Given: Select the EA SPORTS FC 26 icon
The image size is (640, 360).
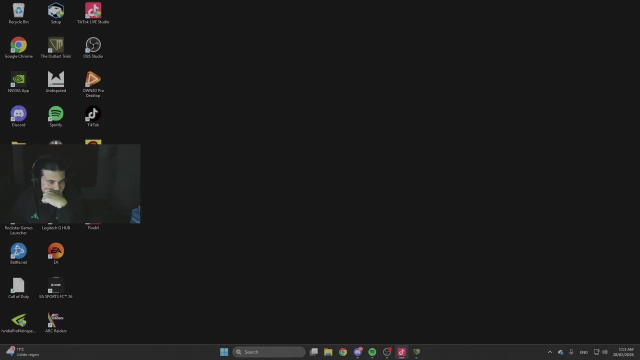Looking at the screenshot, I should click(55, 288).
